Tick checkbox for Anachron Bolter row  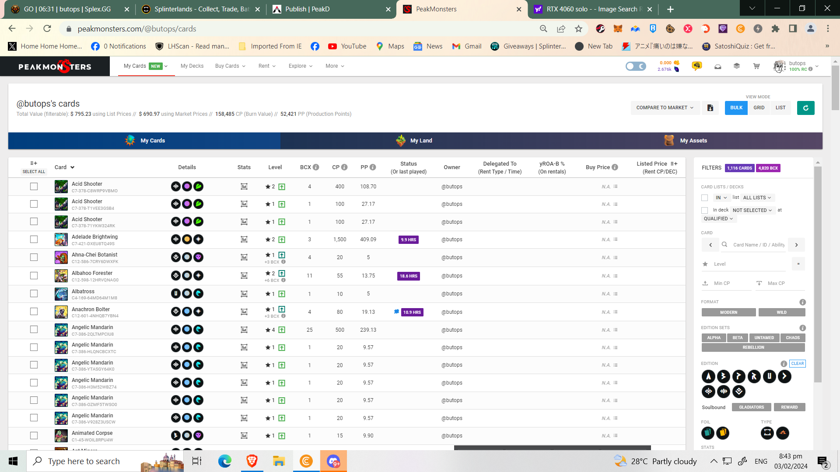[34, 312]
